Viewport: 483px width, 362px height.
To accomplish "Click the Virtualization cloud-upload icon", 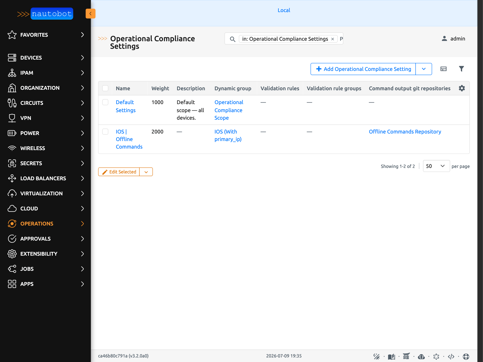I will (x=12, y=193).
